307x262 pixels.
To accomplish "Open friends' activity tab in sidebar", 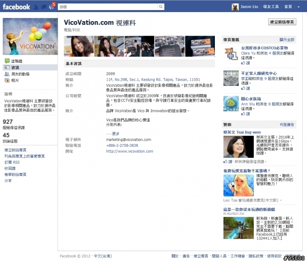I will tap(20, 74).
